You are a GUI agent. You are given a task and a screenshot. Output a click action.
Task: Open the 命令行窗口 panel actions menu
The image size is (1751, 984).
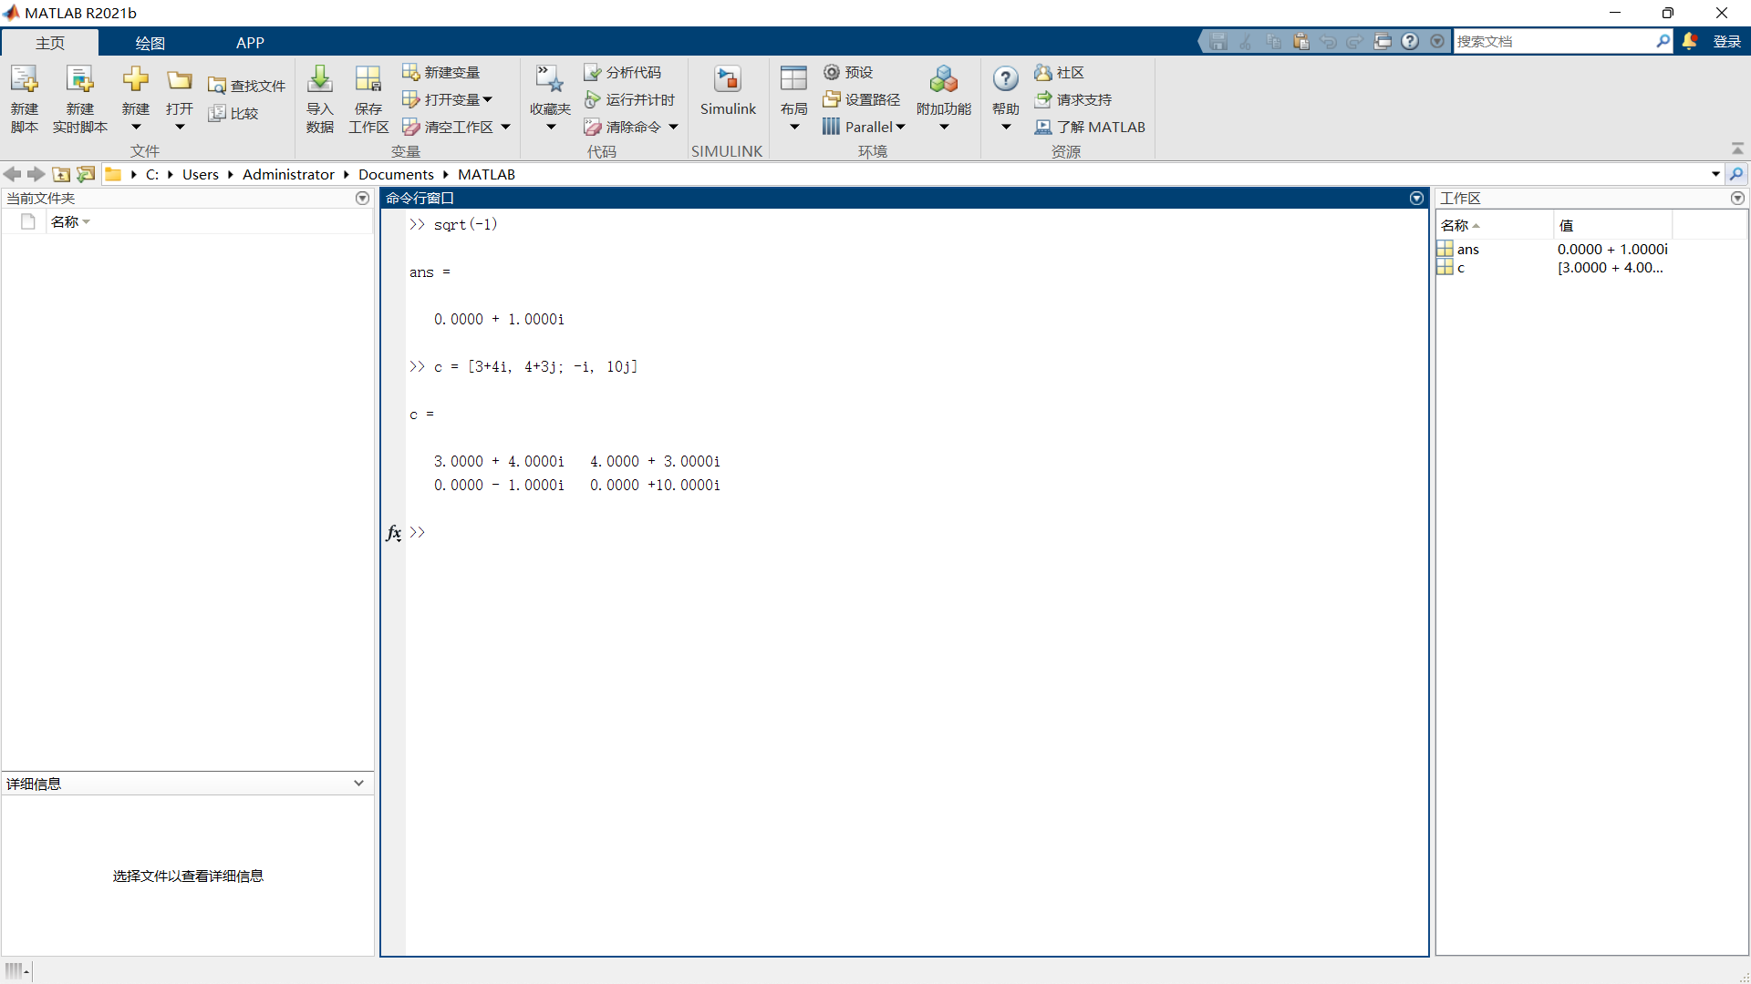(x=1416, y=198)
